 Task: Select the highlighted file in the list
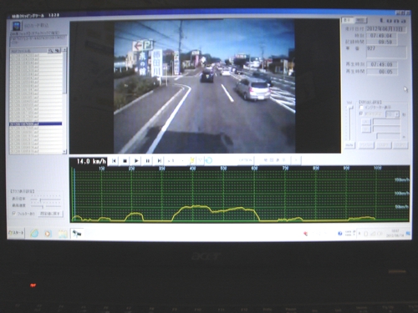(36, 124)
